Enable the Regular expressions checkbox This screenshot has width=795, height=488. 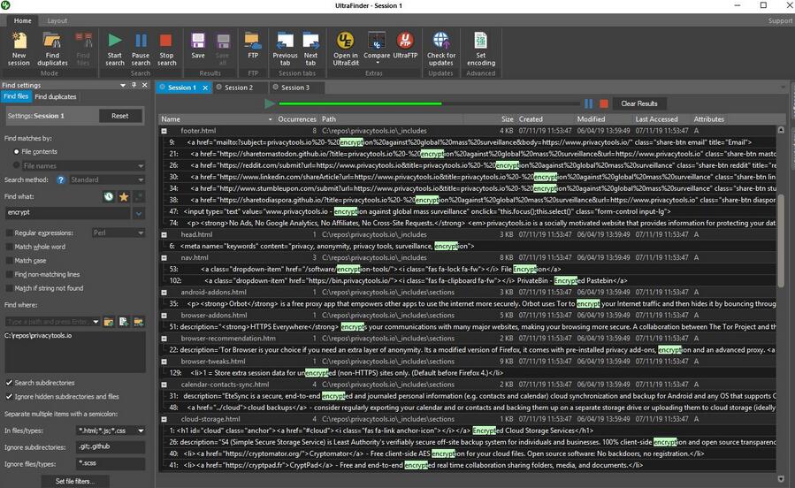coord(9,233)
